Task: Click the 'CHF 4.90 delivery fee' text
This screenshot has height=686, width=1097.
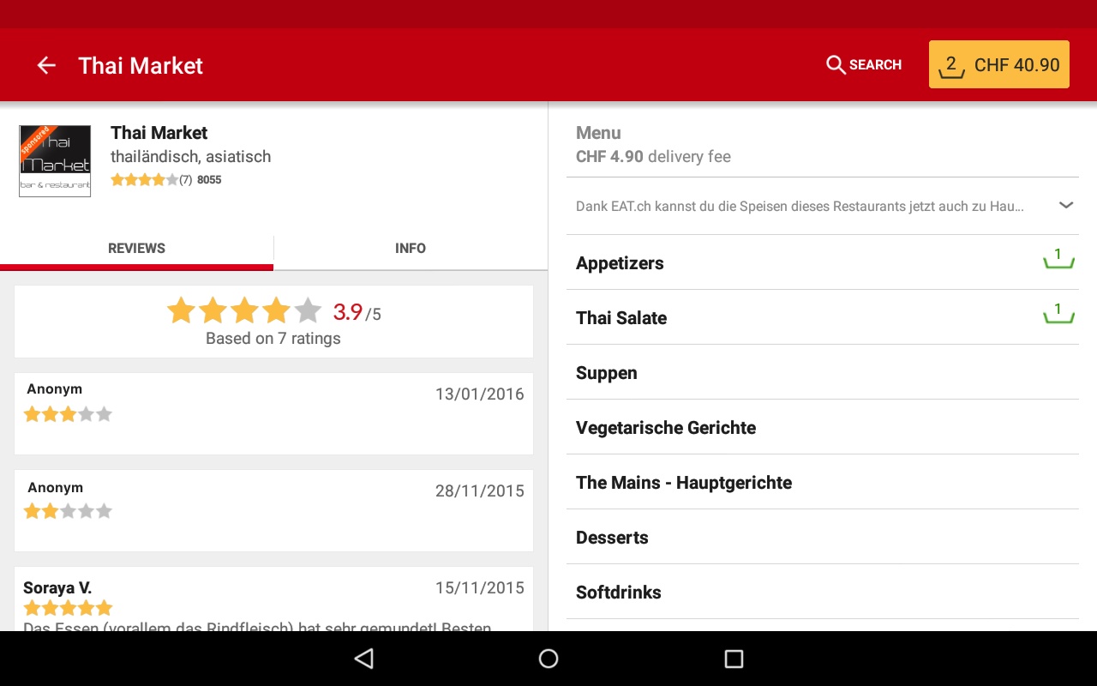Action: [653, 157]
